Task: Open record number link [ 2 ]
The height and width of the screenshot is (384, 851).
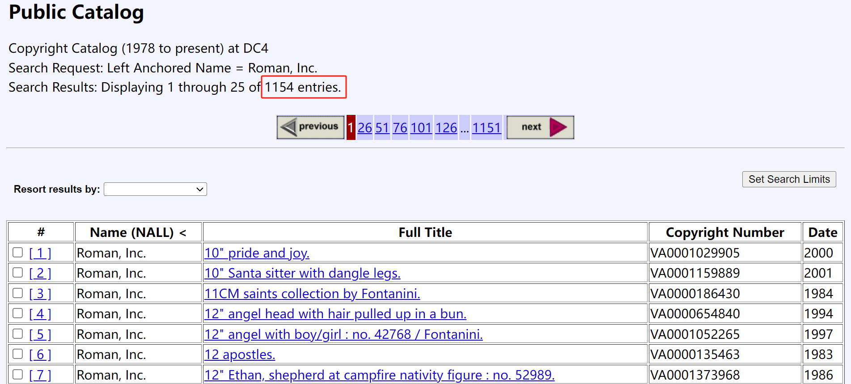Action: [x=40, y=273]
